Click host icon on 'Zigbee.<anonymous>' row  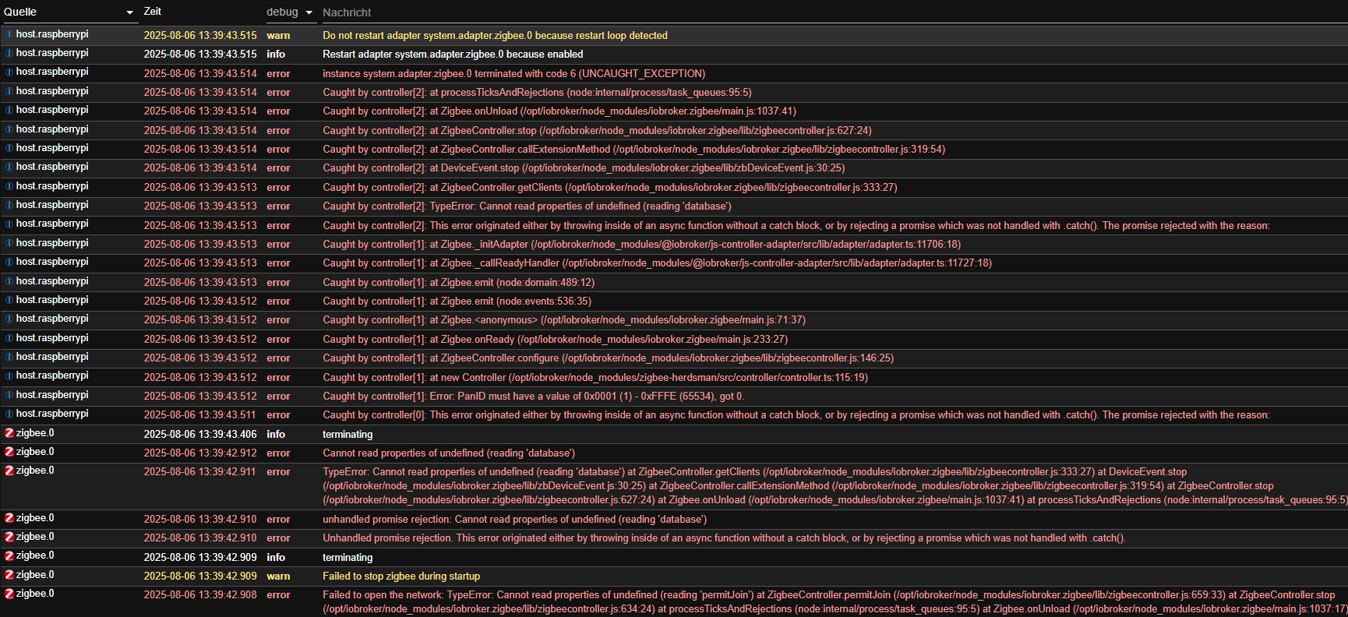pyautogui.click(x=9, y=319)
